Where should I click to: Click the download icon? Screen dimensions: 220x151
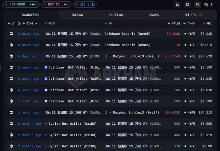[212, 5]
